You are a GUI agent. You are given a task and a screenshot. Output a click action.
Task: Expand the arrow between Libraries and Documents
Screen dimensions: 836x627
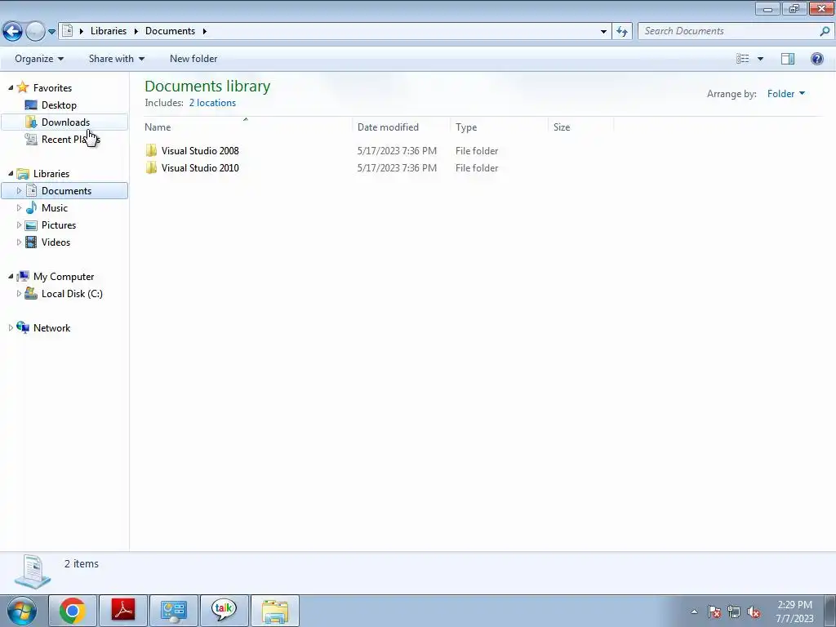[136, 32]
